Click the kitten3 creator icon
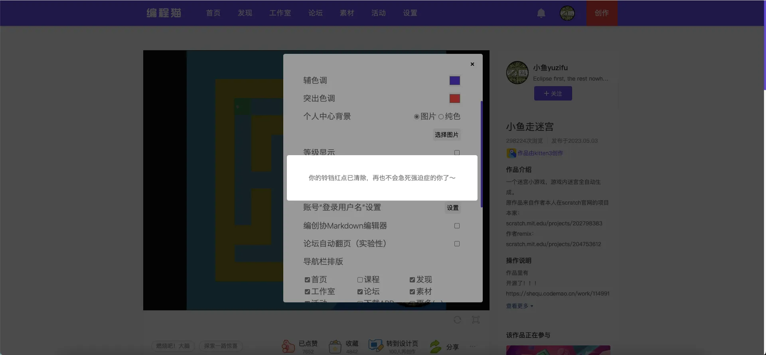 pyautogui.click(x=511, y=153)
